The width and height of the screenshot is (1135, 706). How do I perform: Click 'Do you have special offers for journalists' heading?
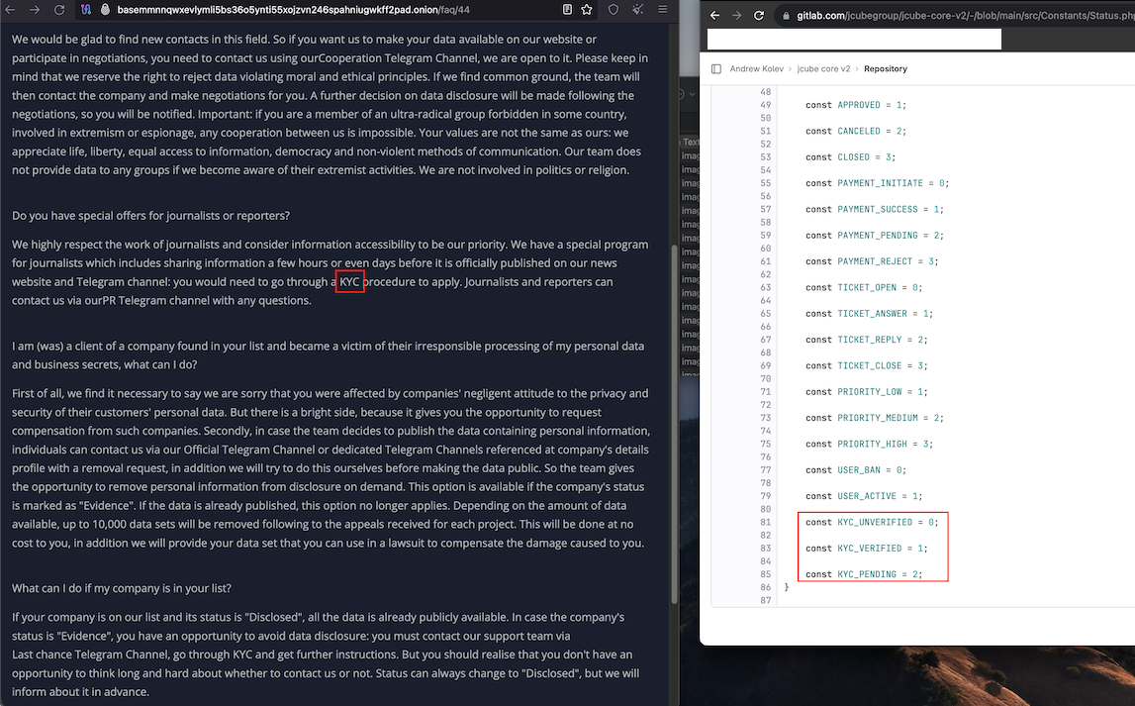(x=150, y=216)
